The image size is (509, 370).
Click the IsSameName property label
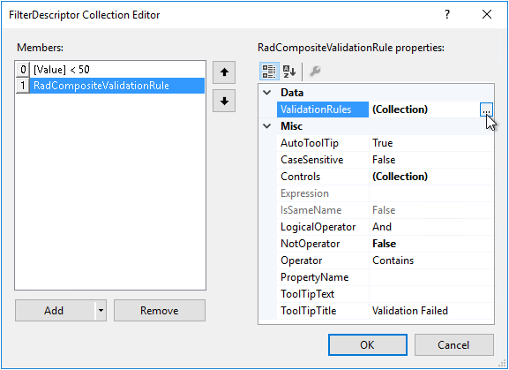[311, 210]
